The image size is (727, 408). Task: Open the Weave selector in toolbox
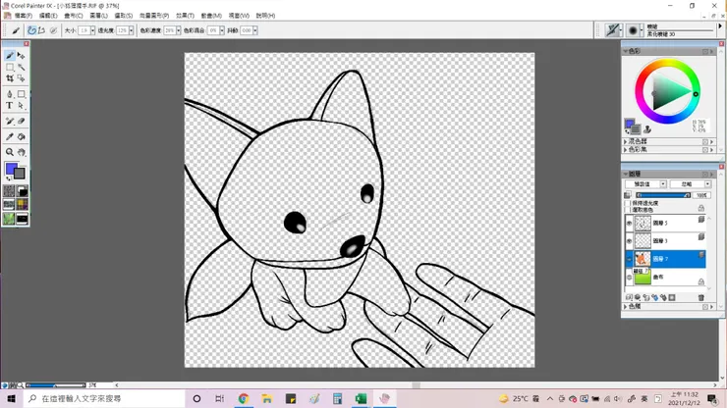pos(22,204)
